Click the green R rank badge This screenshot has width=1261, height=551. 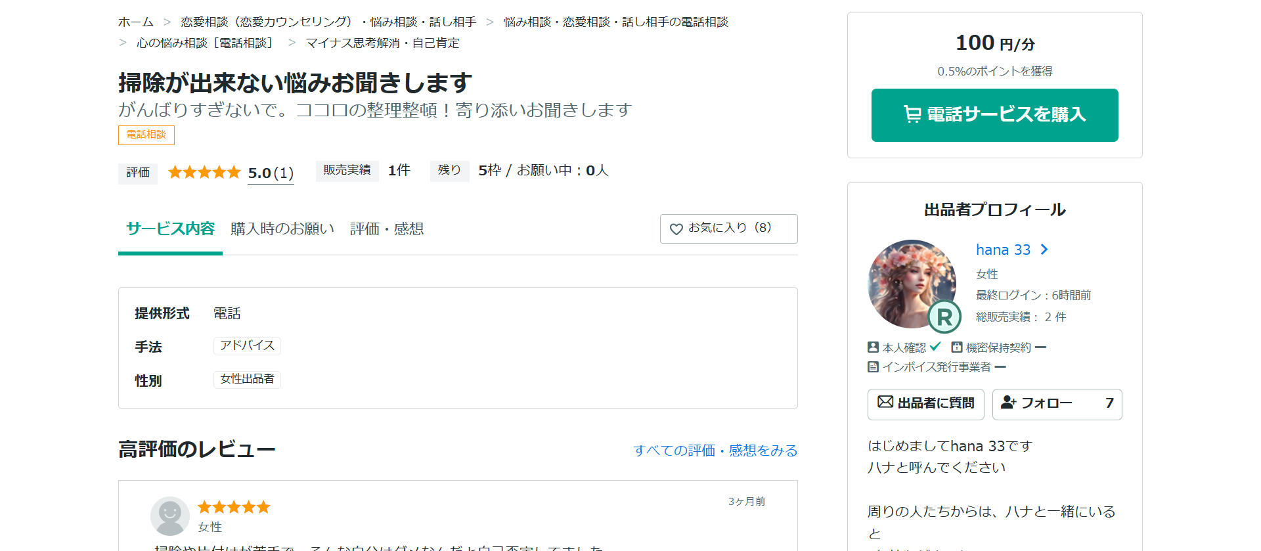click(x=944, y=317)
